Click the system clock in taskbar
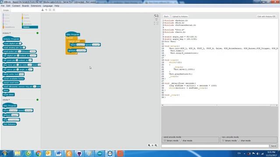 tap(271, 154)
